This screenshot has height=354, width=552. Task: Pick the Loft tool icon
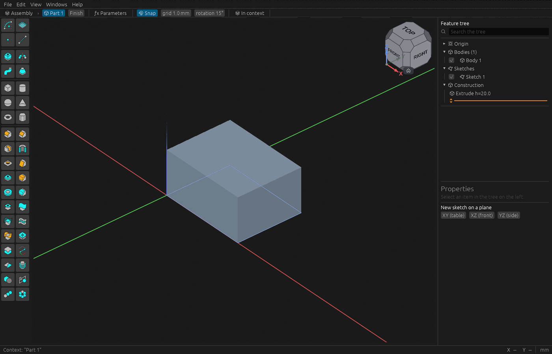pyautogui.click(x=22, y=71)
